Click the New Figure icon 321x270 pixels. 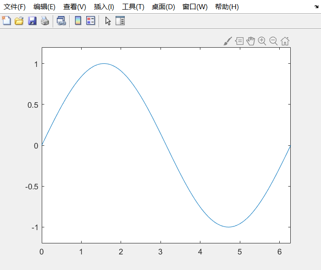(x=6, y=21)
